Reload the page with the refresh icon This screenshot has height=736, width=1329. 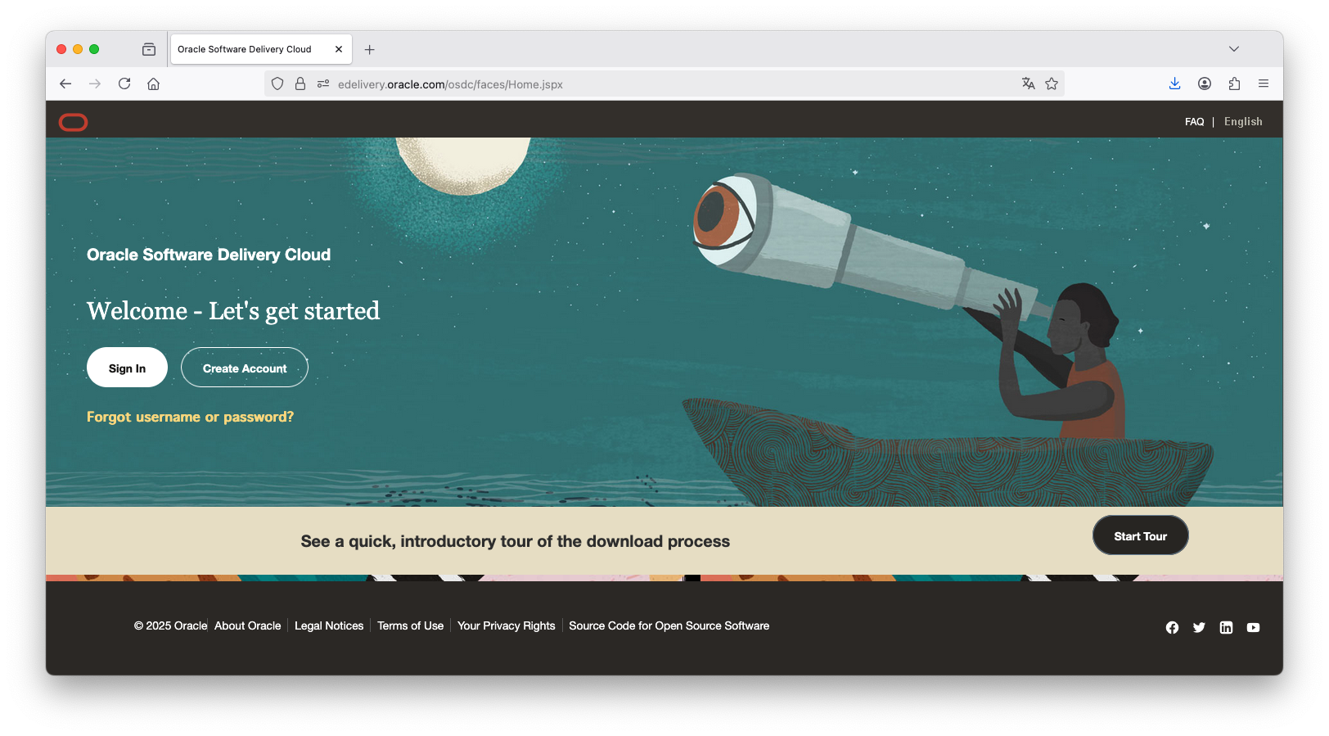click(124, 84)
